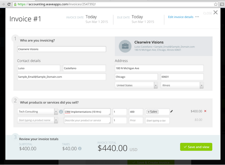The width and height of the screenshot is (225, 165).
Task: Open the United States country dropdown
Action: 136,85
